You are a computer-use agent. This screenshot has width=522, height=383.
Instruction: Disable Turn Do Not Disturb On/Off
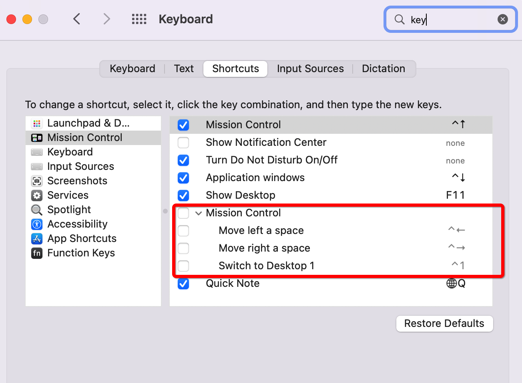pos(183,160)
